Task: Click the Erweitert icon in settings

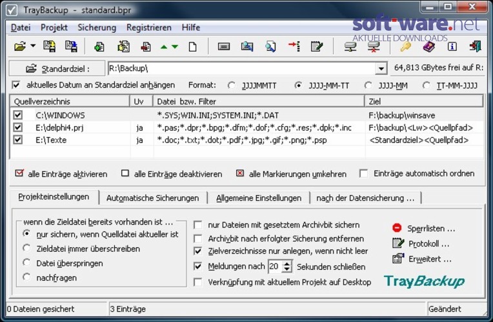Action: [398, 259]
